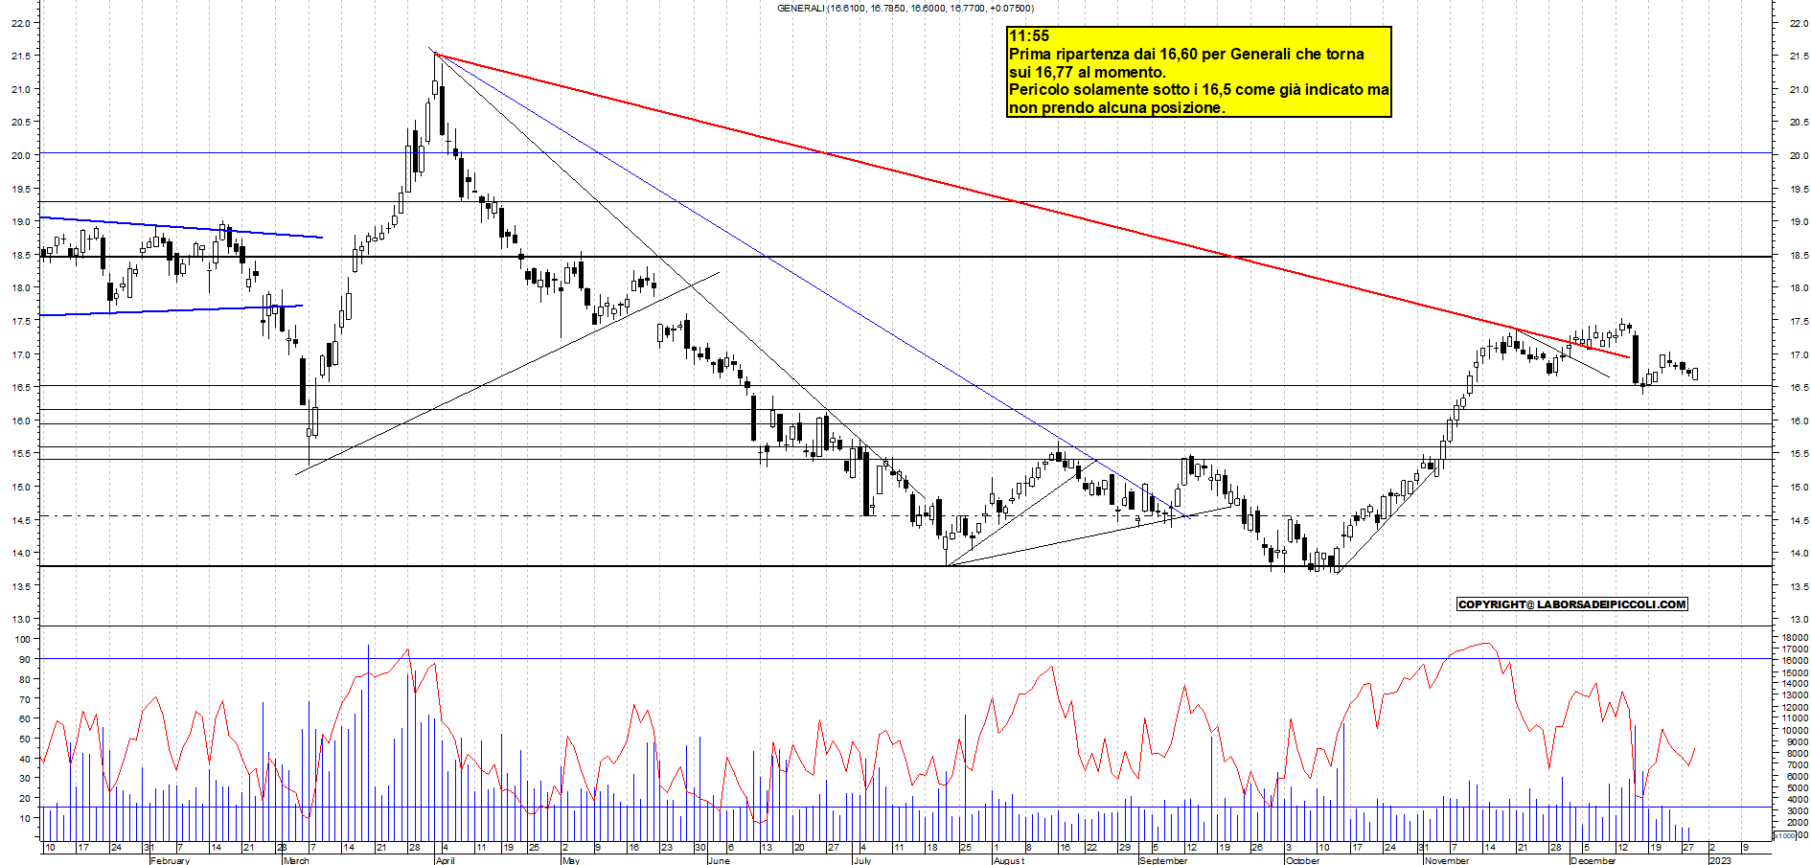
Task: Click the 'December' month label on the time axis
Action: [x=1593, y=860]
